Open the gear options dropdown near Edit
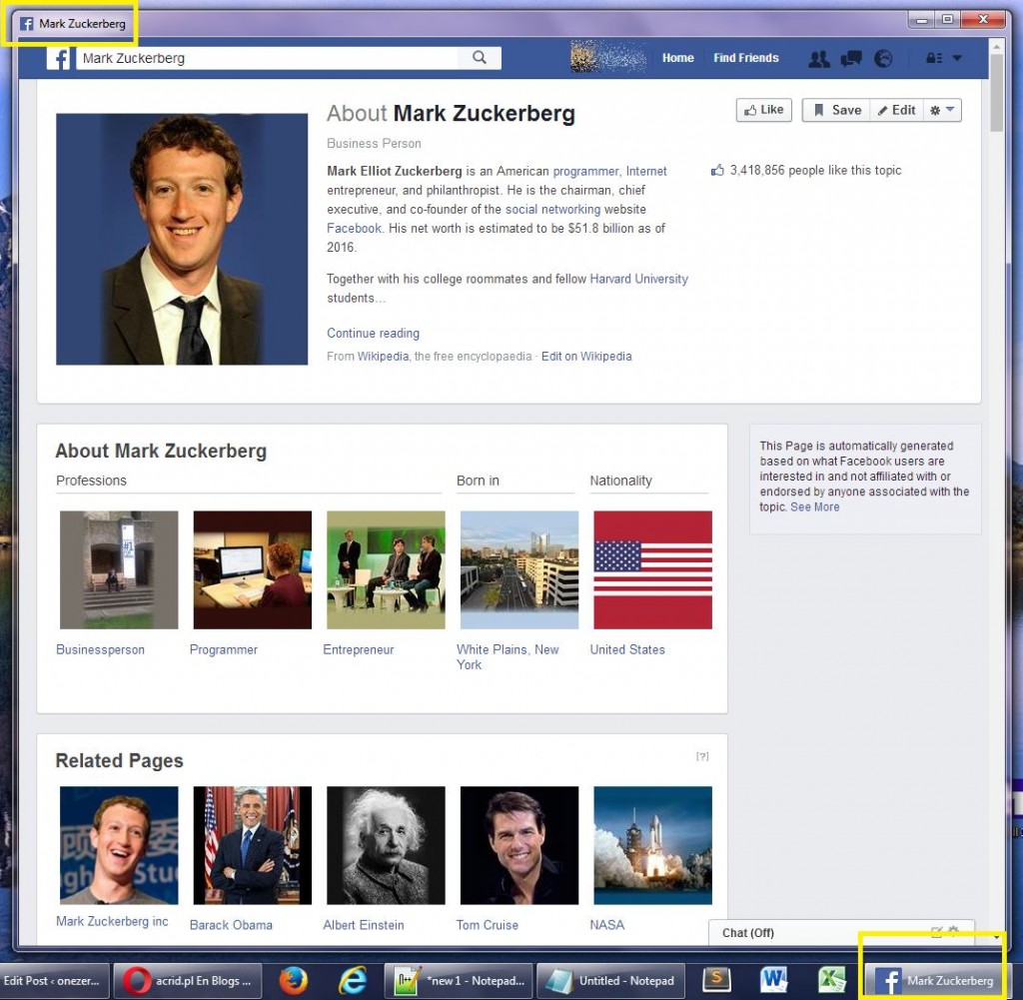This screenshot has width=1023, height=1000. tap(942, 110)
